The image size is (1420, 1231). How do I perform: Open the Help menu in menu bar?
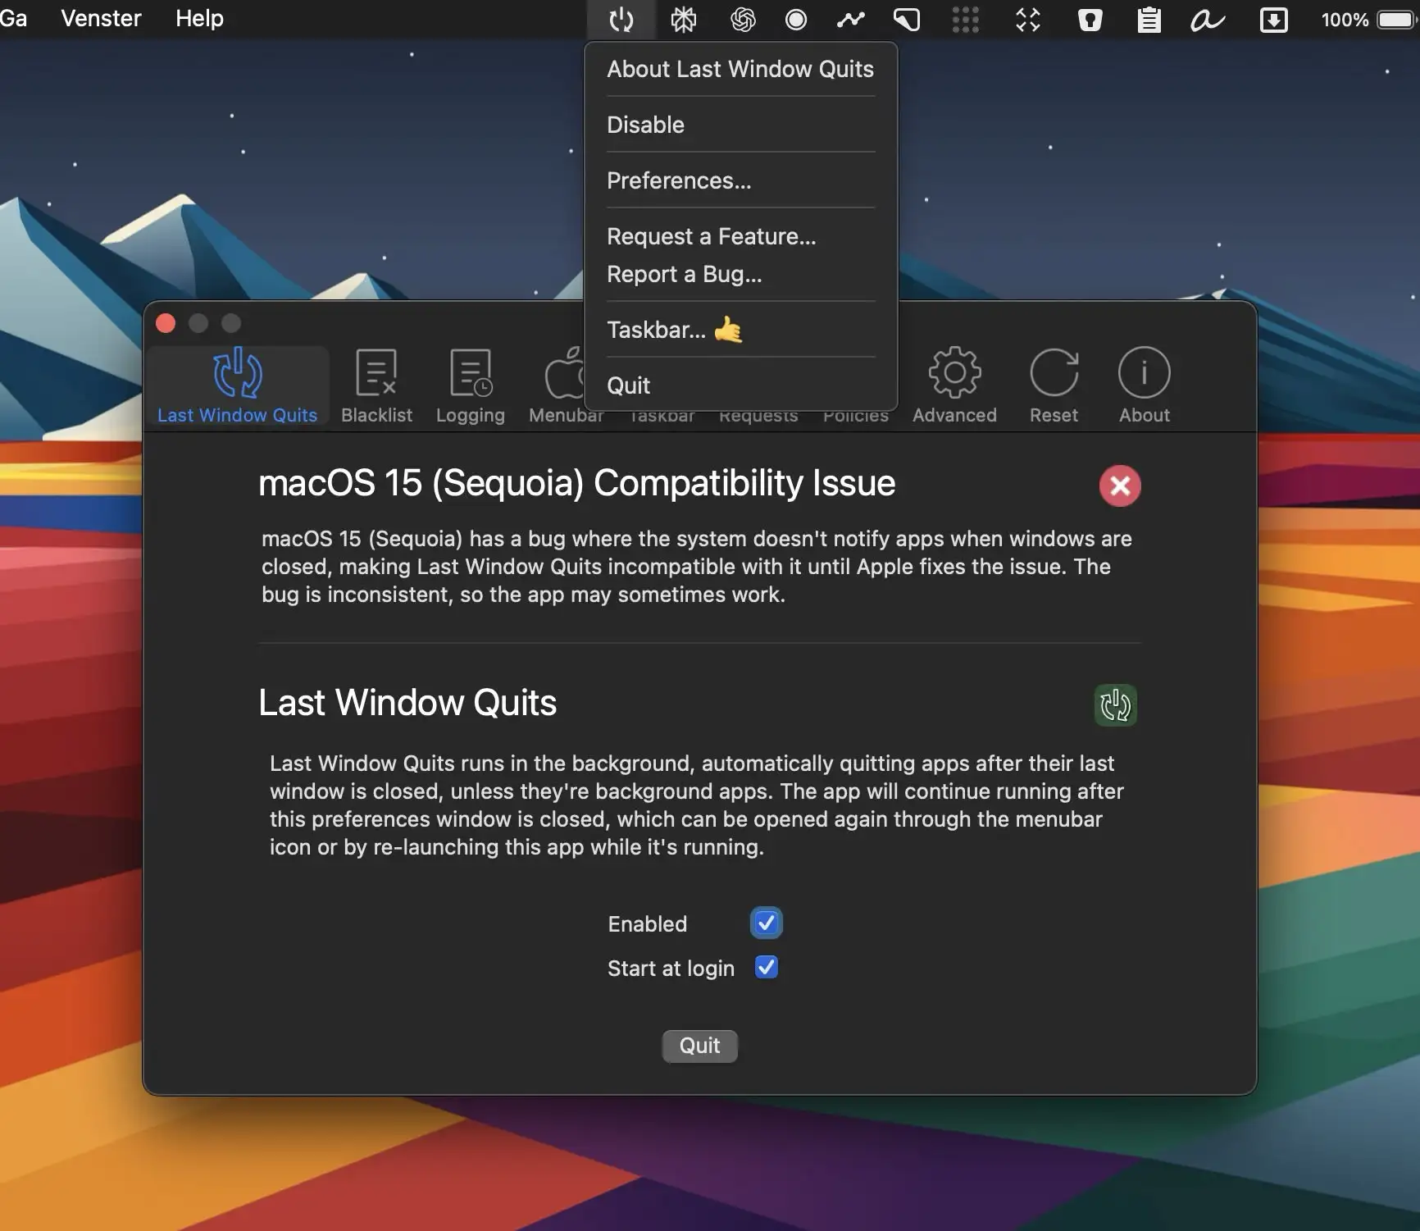click(x=199, y=18)
